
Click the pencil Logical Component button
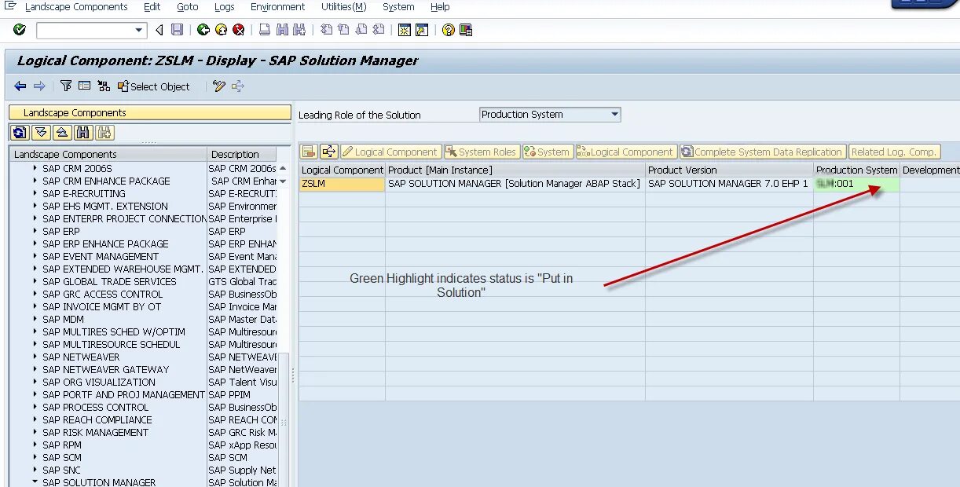click(390, 152)
